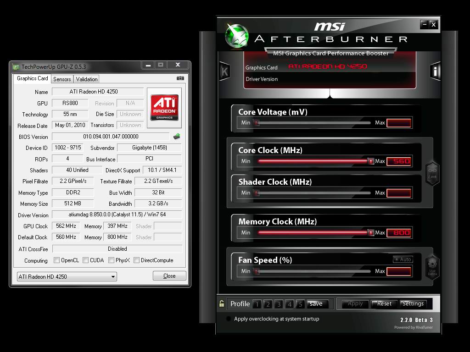Toggle Apply overclocking at system startup

[229, 319]
